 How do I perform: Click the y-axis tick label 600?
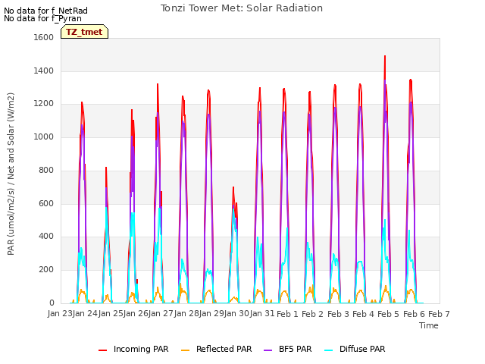coord(46,204)
